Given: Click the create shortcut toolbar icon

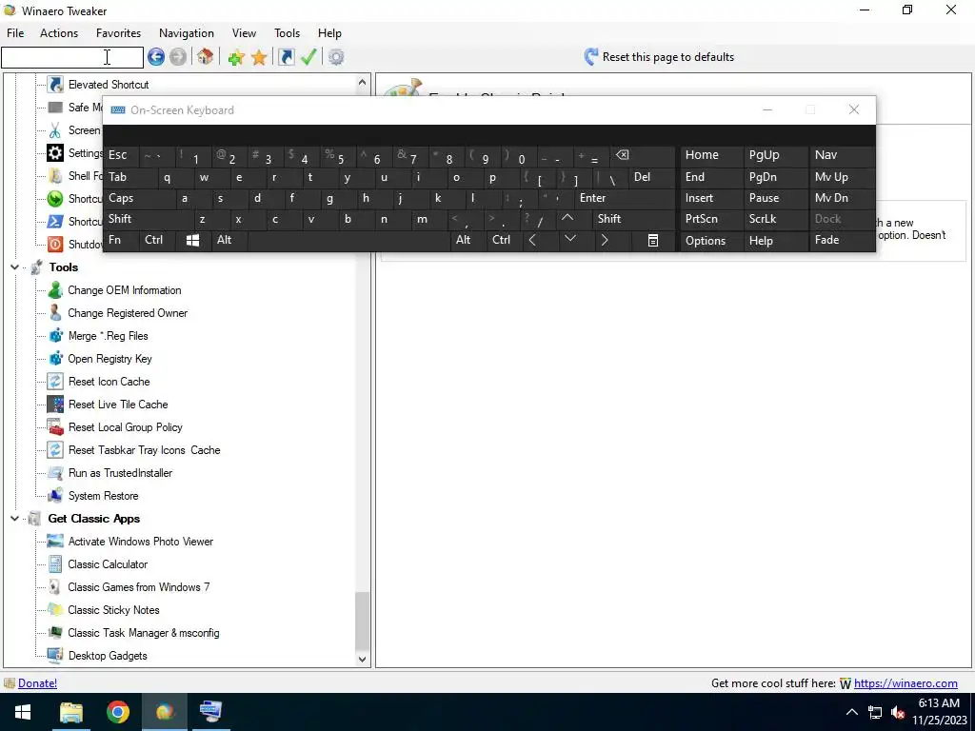Looking at the screenshot, I should click(286, 57).
